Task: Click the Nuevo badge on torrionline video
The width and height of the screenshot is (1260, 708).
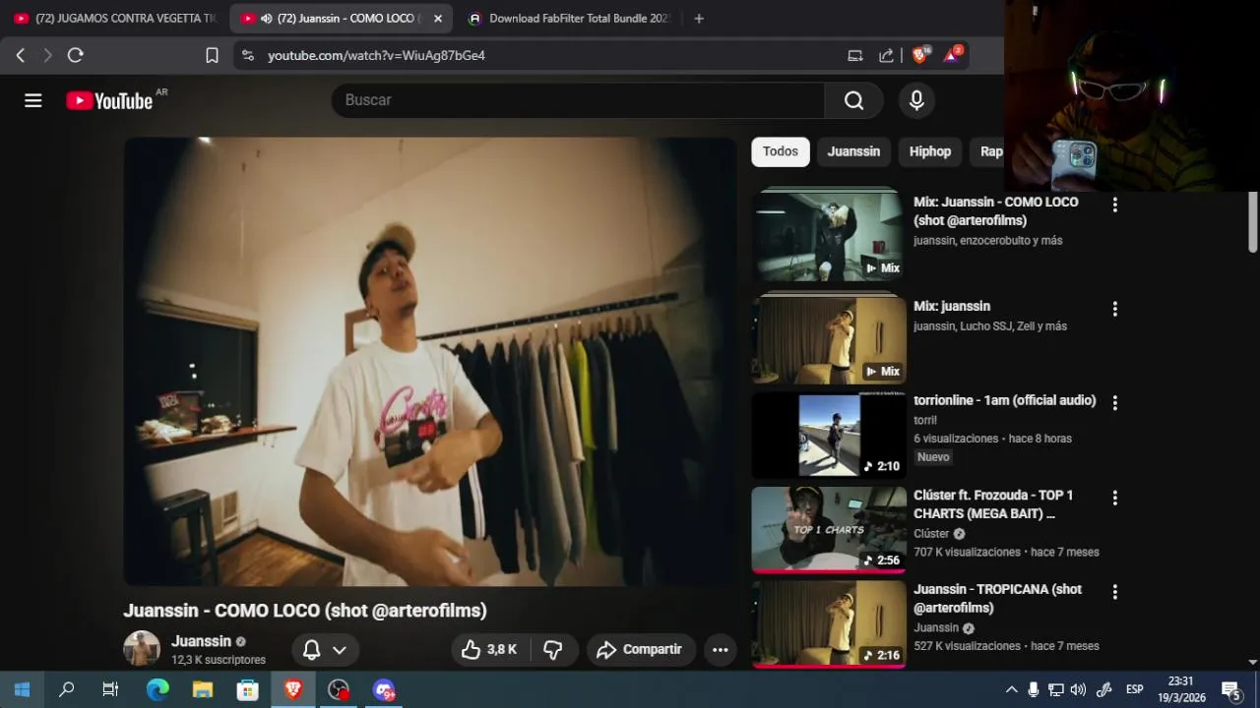Action: tap(933, 457)
